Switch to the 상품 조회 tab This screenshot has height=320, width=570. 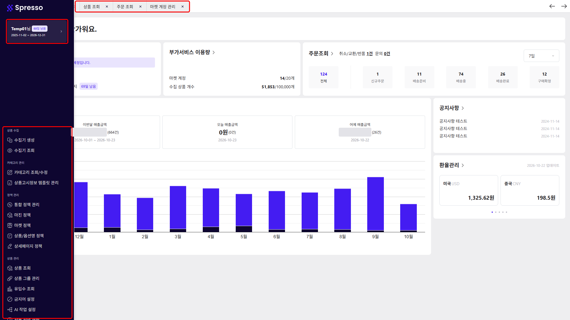point(91,7)
